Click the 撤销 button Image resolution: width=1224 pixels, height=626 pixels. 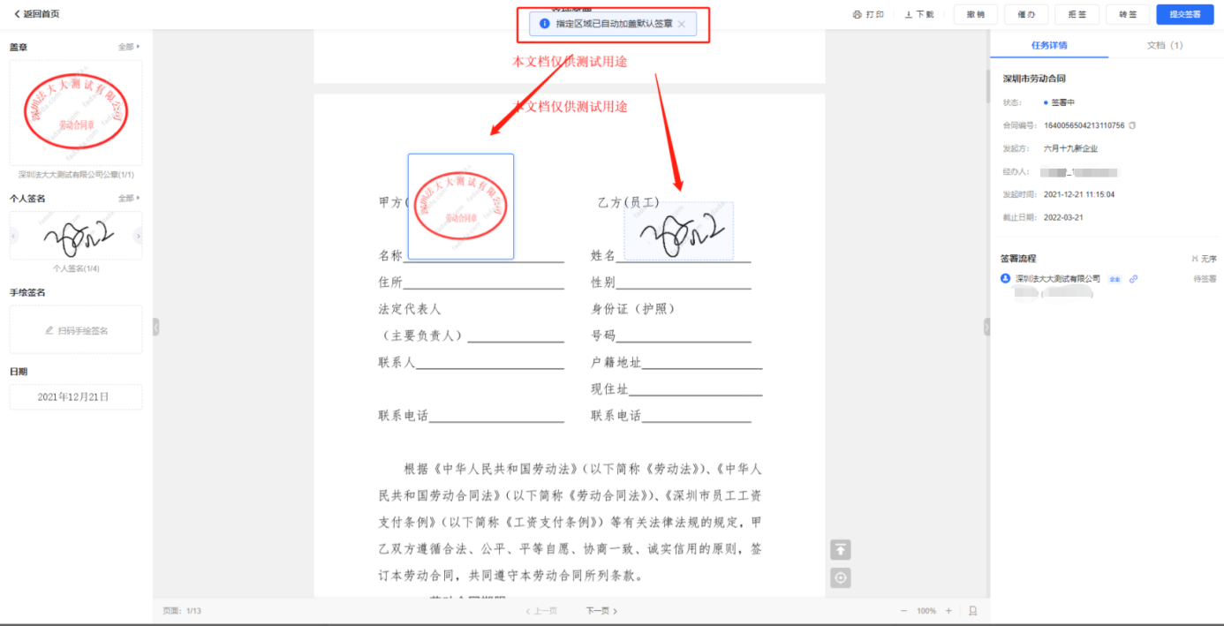coord(976,14)
